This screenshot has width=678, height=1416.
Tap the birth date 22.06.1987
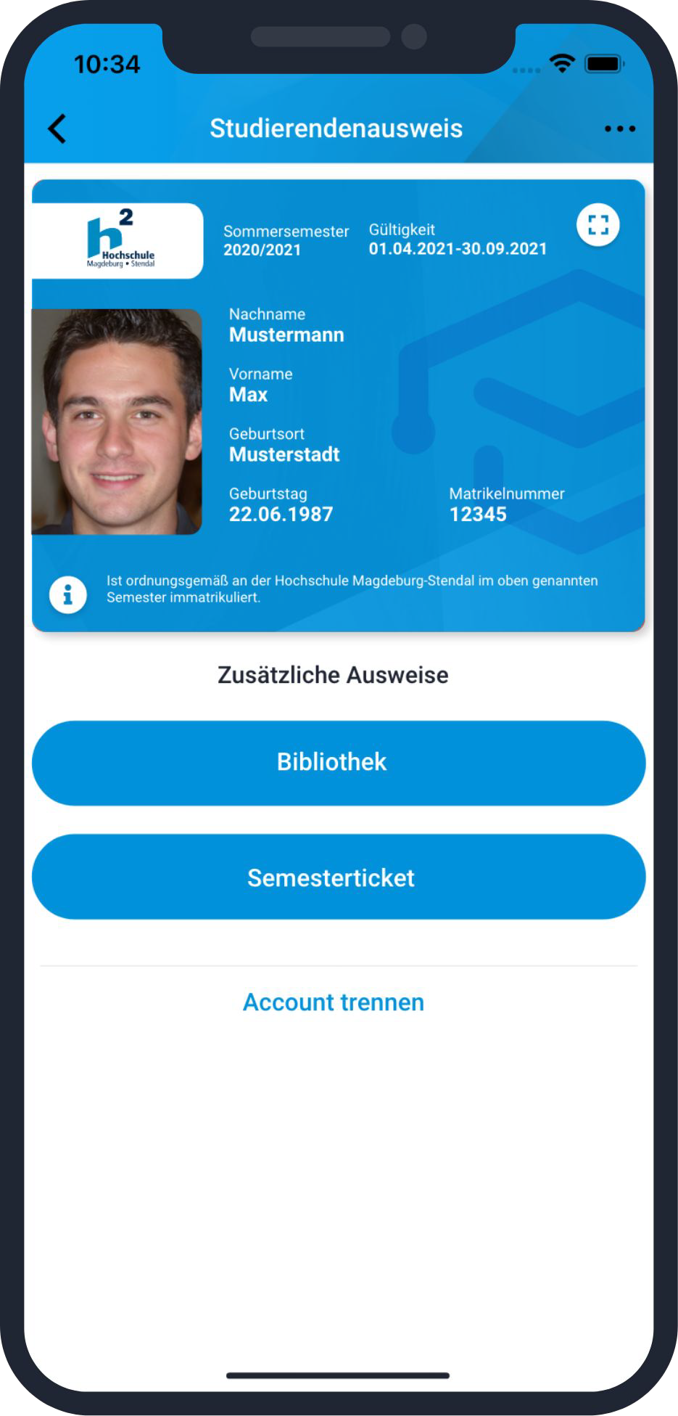[x=281, y=515]
